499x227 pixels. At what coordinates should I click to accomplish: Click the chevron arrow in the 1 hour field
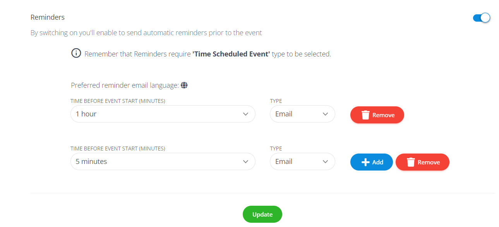245,114
